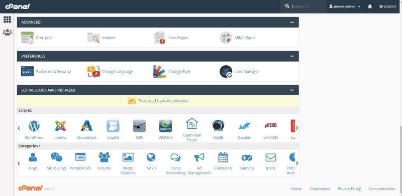
Task: Open the MIME Types icon
Action: [226, 38]
